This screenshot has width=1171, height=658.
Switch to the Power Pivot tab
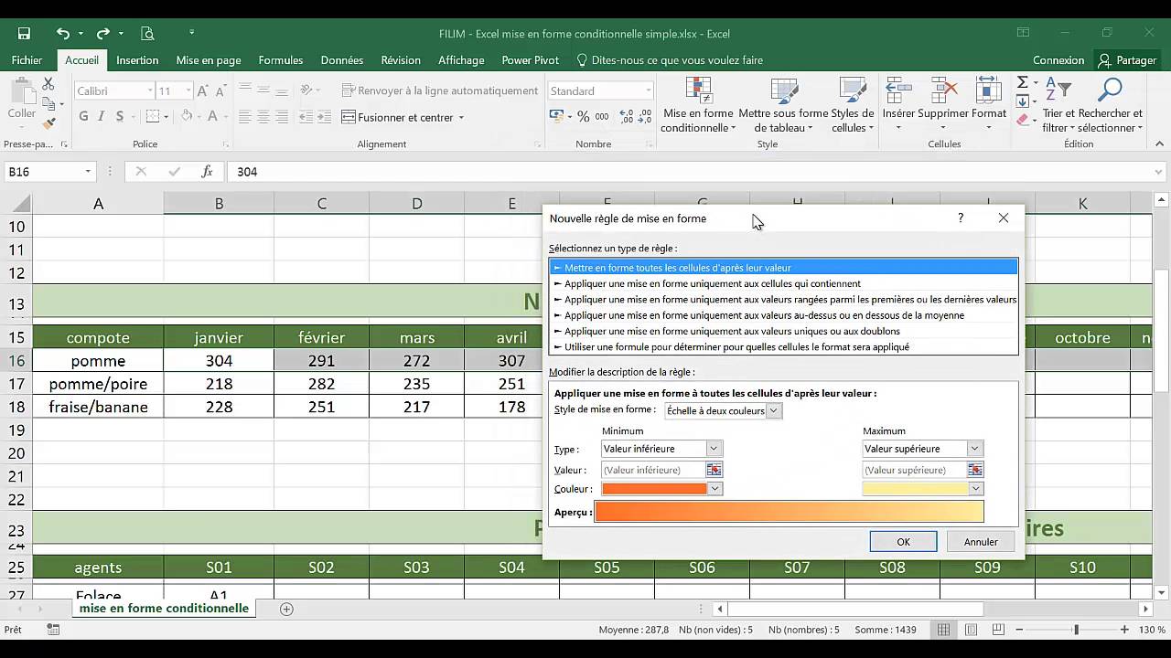click(531, 60)
